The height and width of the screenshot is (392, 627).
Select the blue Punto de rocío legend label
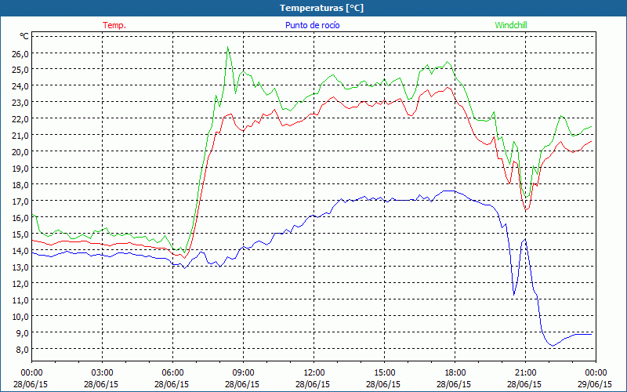tap(312, 25)
